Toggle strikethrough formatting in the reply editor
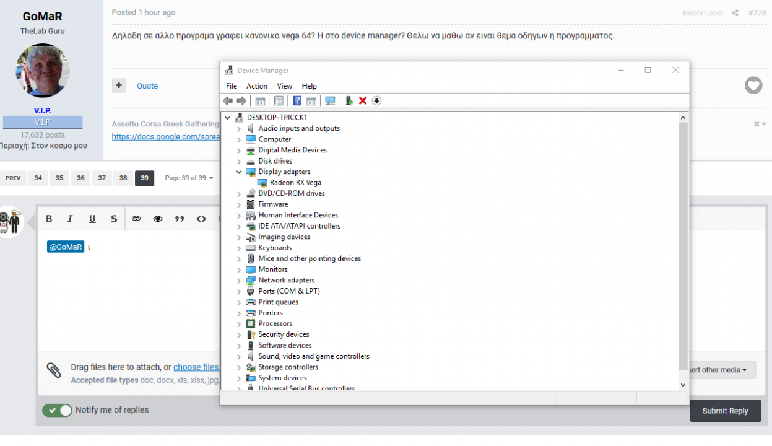The image size is (772, 446). click(114, 219)
